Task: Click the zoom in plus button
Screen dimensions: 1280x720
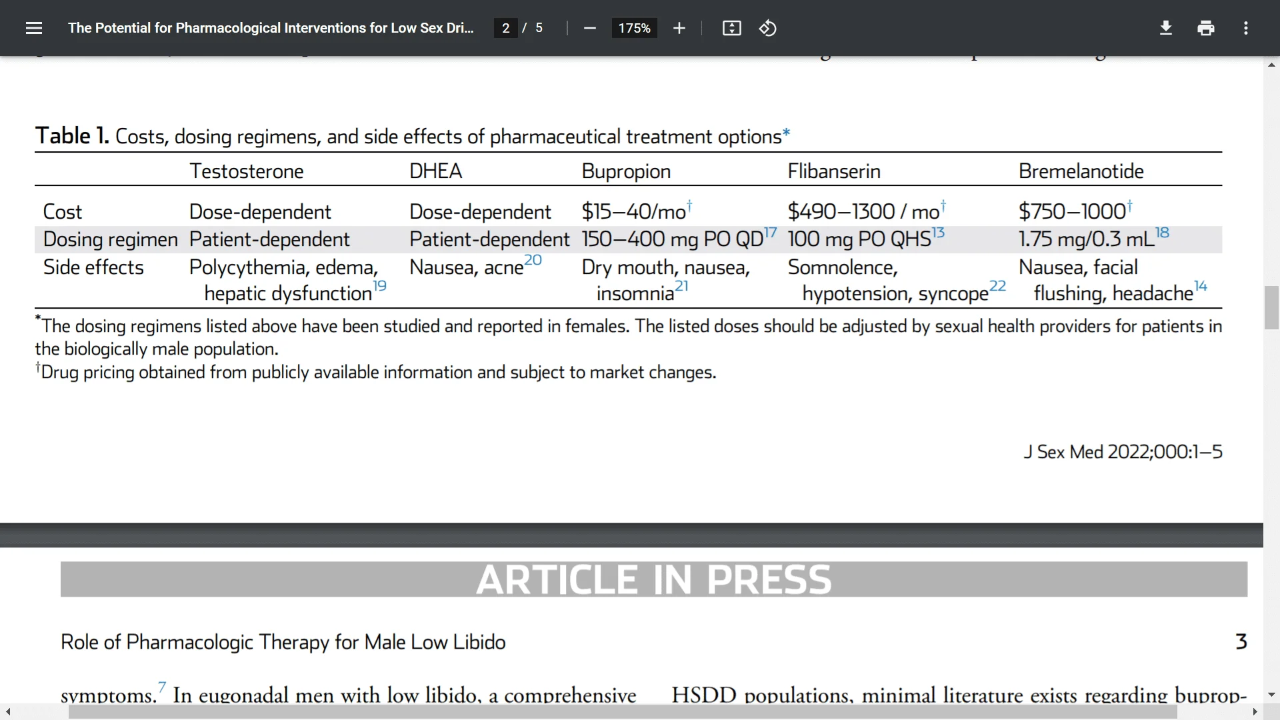Action: coord(679,28)
